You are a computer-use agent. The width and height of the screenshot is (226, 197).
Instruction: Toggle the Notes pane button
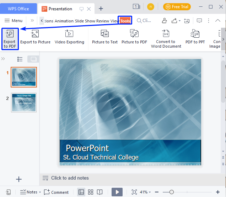coord(29,192)
